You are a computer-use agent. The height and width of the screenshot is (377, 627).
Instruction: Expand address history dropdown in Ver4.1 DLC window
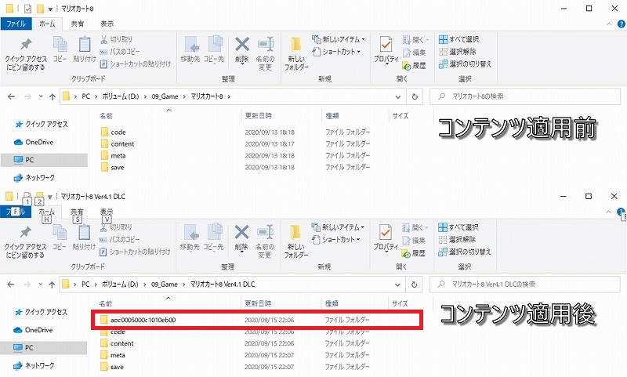pyautogui.click(x=397, y=285)
